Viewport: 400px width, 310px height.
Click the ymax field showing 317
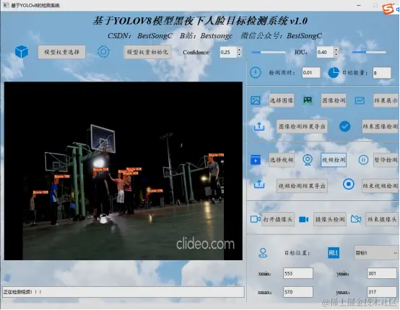(382, 292)
